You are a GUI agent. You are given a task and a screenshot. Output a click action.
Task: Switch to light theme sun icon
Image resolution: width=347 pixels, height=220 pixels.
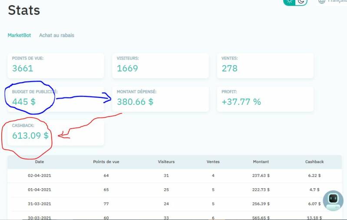click(290, 2)
